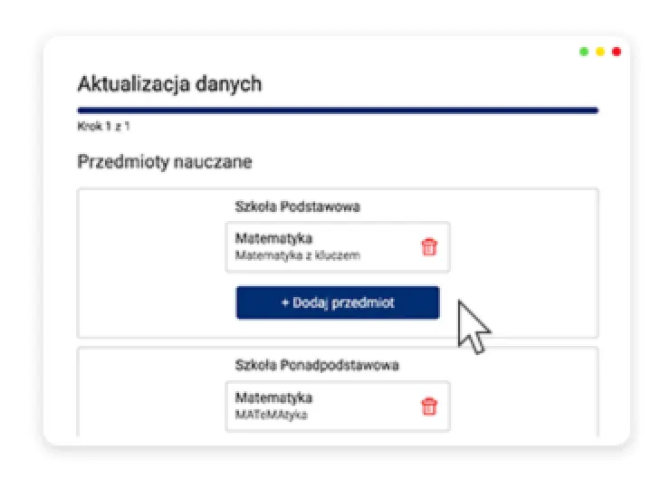Click the MATeMAtyka subtitle text

(271, 415)
